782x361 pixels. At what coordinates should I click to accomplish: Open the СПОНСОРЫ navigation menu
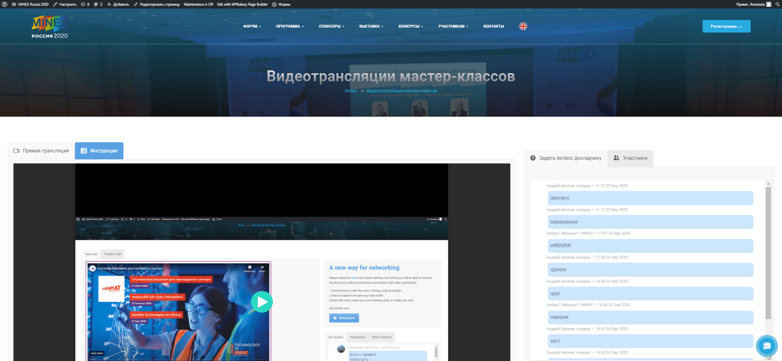coord(331,26)
